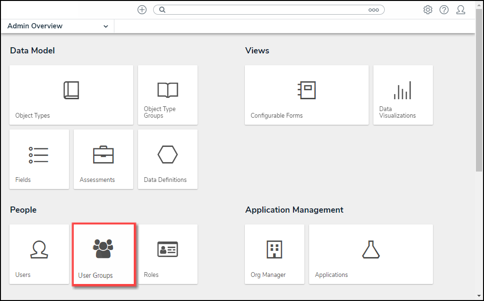The image size is (484, 301).
Task: Click the Users tile label
Action: click(x=23, y=275)
